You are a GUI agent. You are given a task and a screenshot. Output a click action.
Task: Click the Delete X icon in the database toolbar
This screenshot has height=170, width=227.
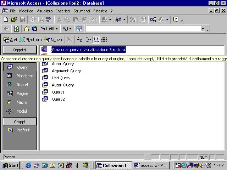(70, 39)
